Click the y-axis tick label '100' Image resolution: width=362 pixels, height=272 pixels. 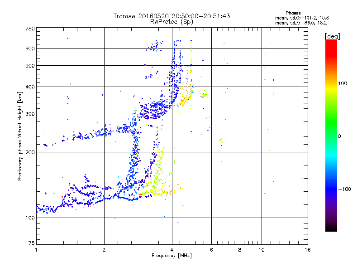coord(30,218)
